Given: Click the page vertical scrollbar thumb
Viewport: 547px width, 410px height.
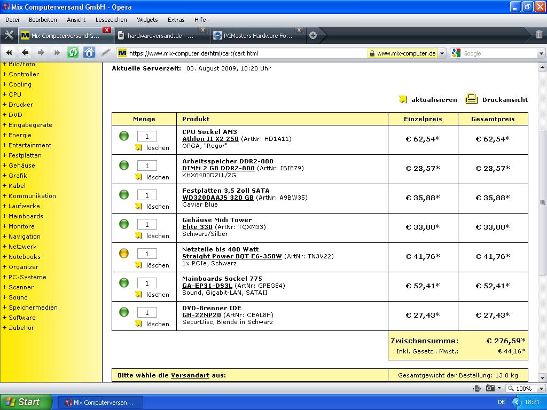Looking at the screenshot, I should click(x=542, y=202).
